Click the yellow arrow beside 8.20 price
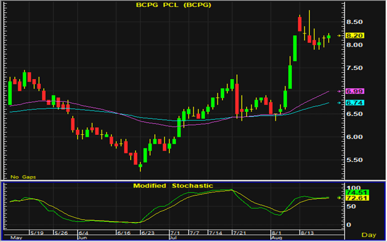The height and width of the screenshot is (242, 387). 340,35
